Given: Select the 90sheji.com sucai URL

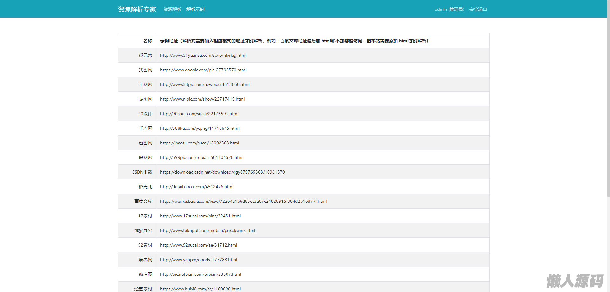Looking at the screenshot, I should [199, 114].
